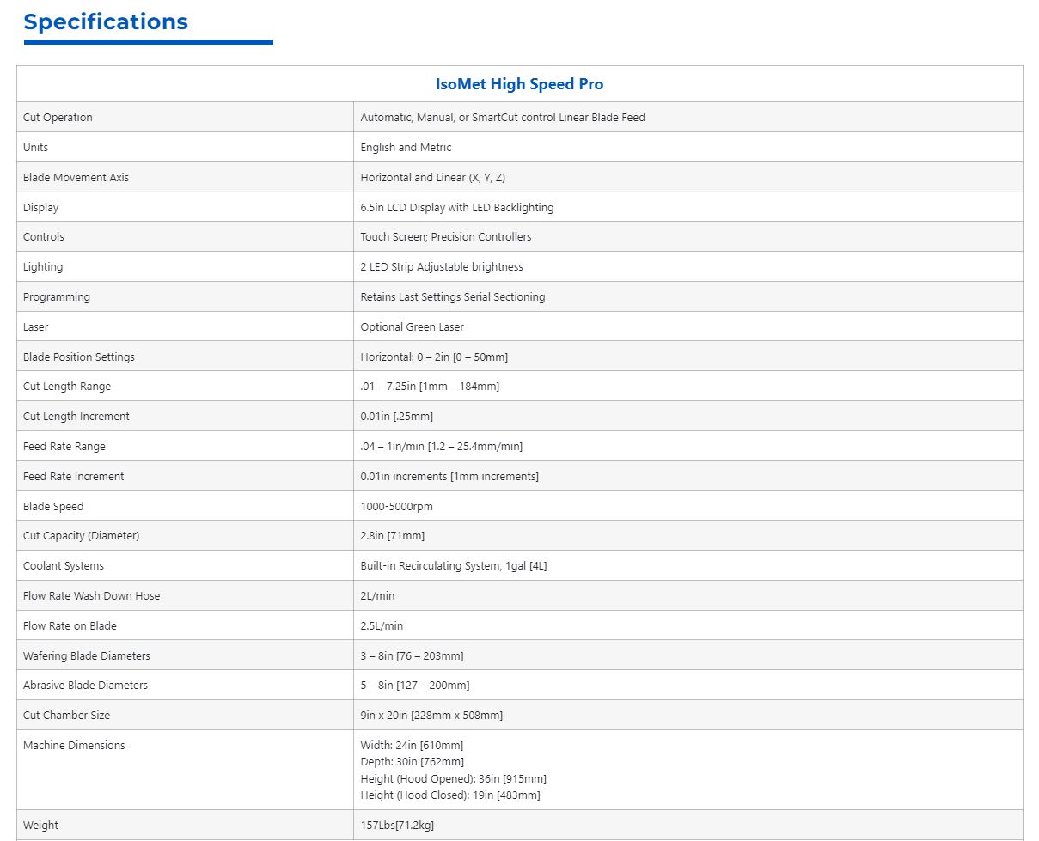Click the Feed Rate Increment label
The image size is (1039, 841).
point(74,477)
